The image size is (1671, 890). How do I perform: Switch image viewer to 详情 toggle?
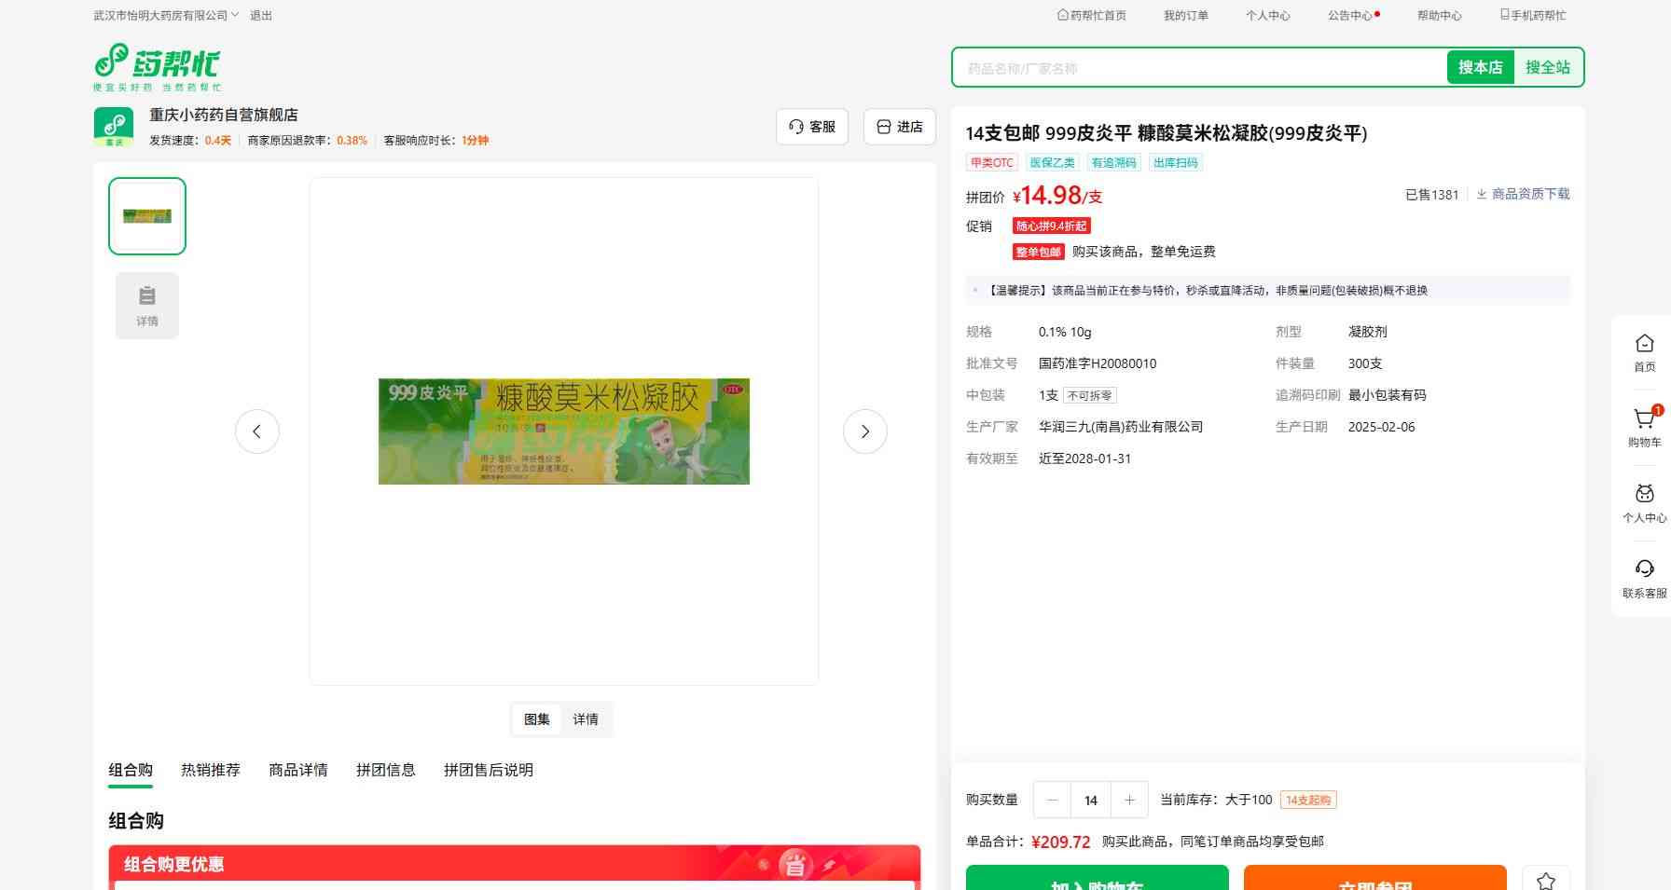tap(586, 719)
